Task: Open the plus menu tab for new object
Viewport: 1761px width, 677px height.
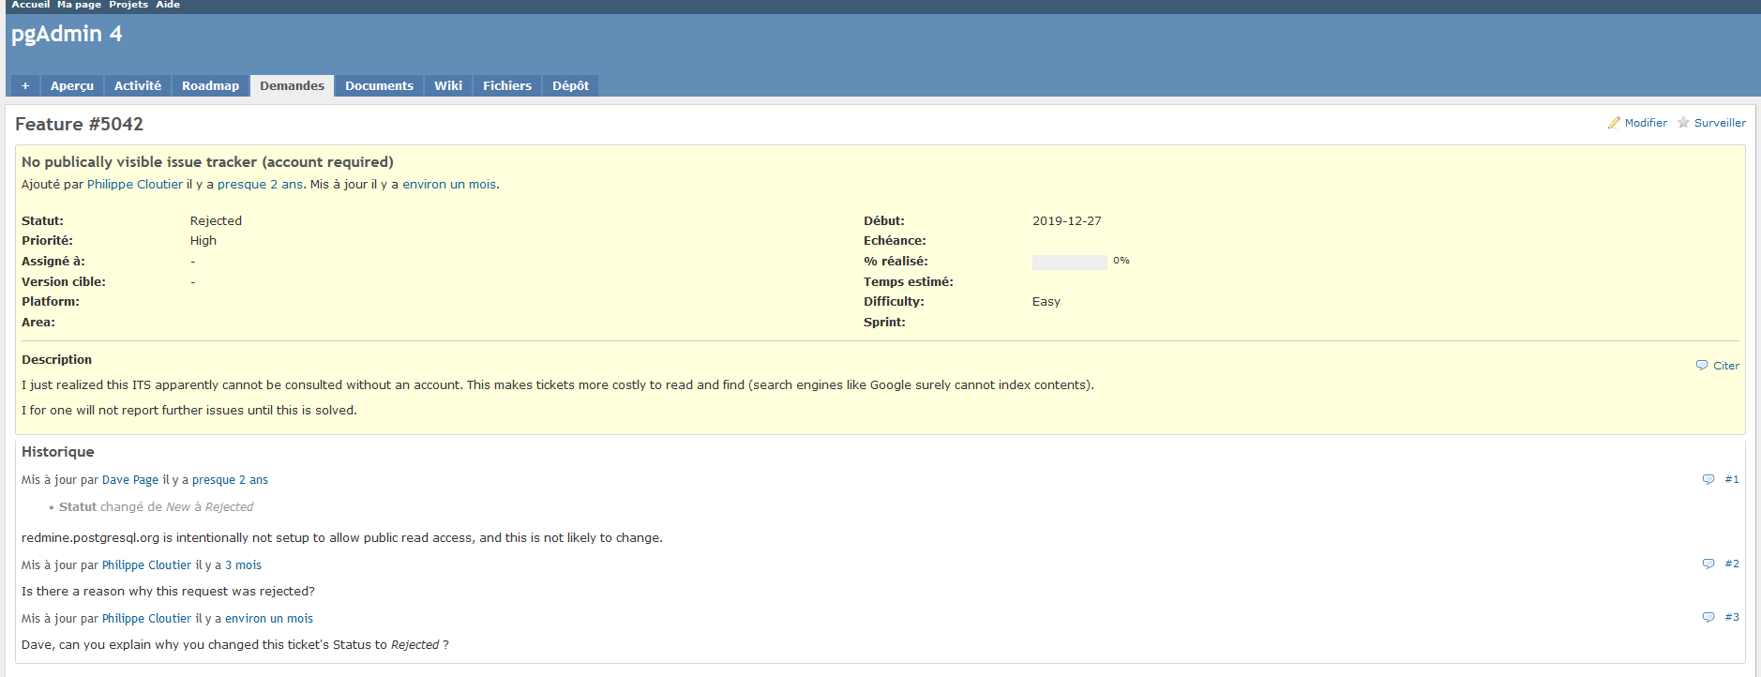Action: click(25, 85)
